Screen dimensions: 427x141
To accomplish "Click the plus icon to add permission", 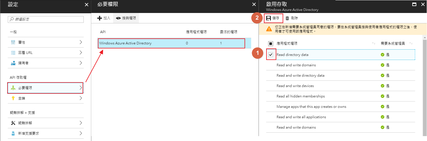I will pyautogui.click(x=100, y=18).
